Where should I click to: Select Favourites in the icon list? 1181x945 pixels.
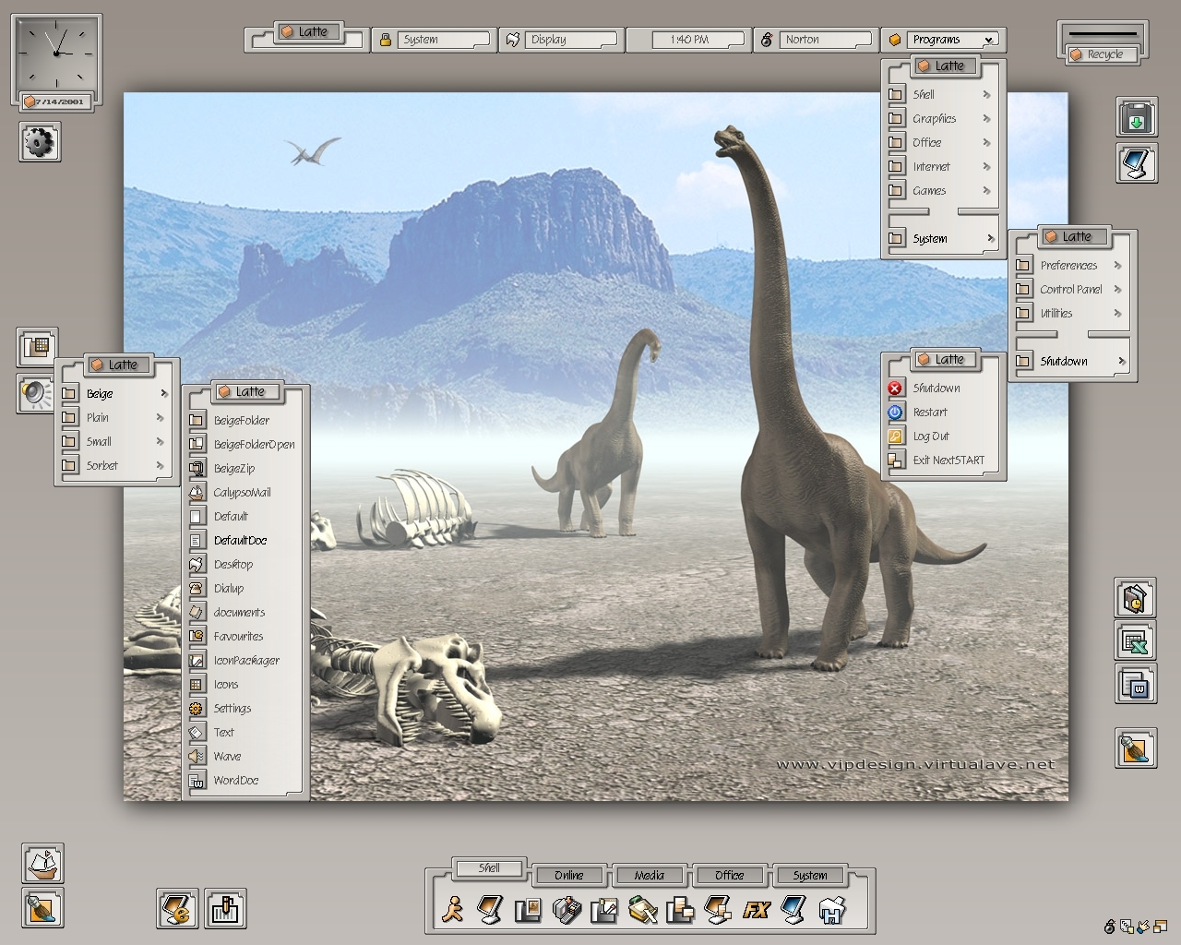[245, 636]
